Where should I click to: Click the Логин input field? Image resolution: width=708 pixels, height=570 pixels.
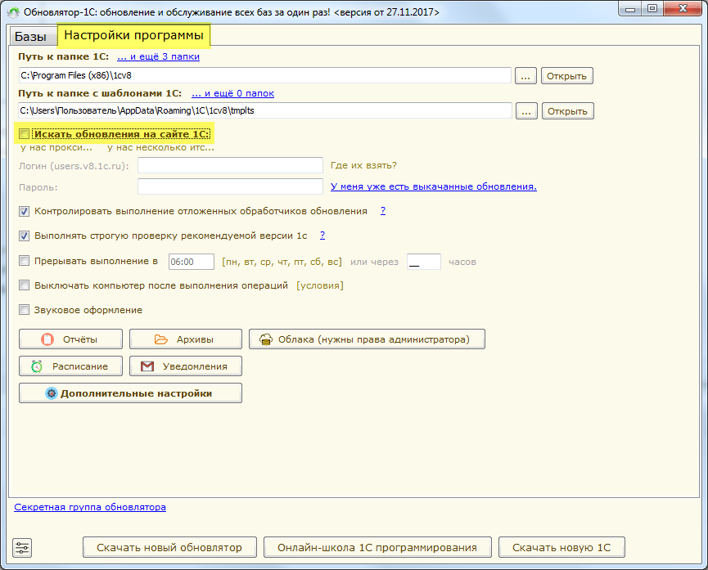coord(230,166)
